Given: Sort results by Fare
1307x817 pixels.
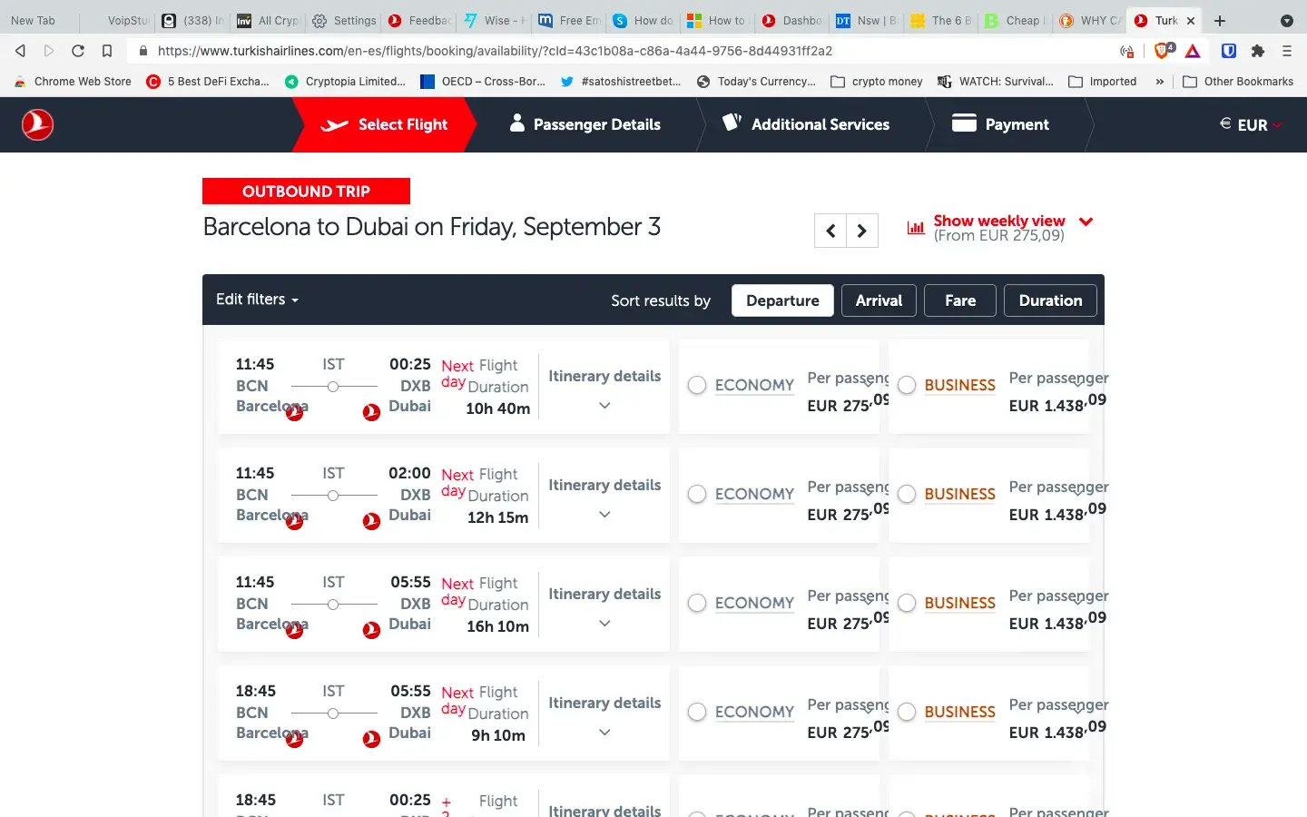Looking at the screenshot, I should [x=959, y=300].
